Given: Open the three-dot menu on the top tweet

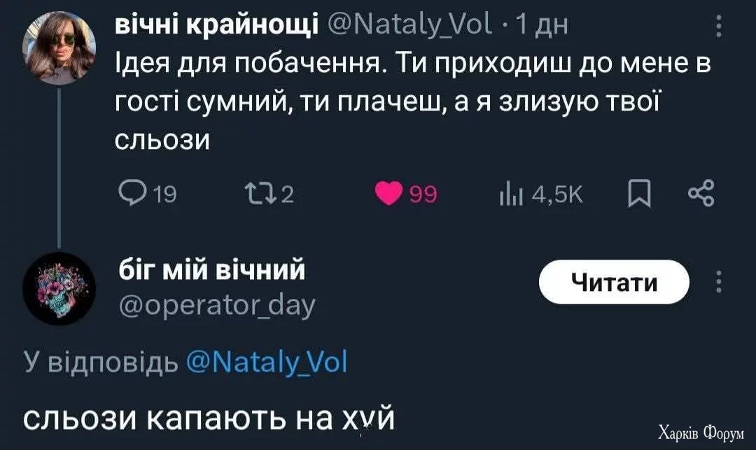Looking at the screenshot, I should pos(718,29).
